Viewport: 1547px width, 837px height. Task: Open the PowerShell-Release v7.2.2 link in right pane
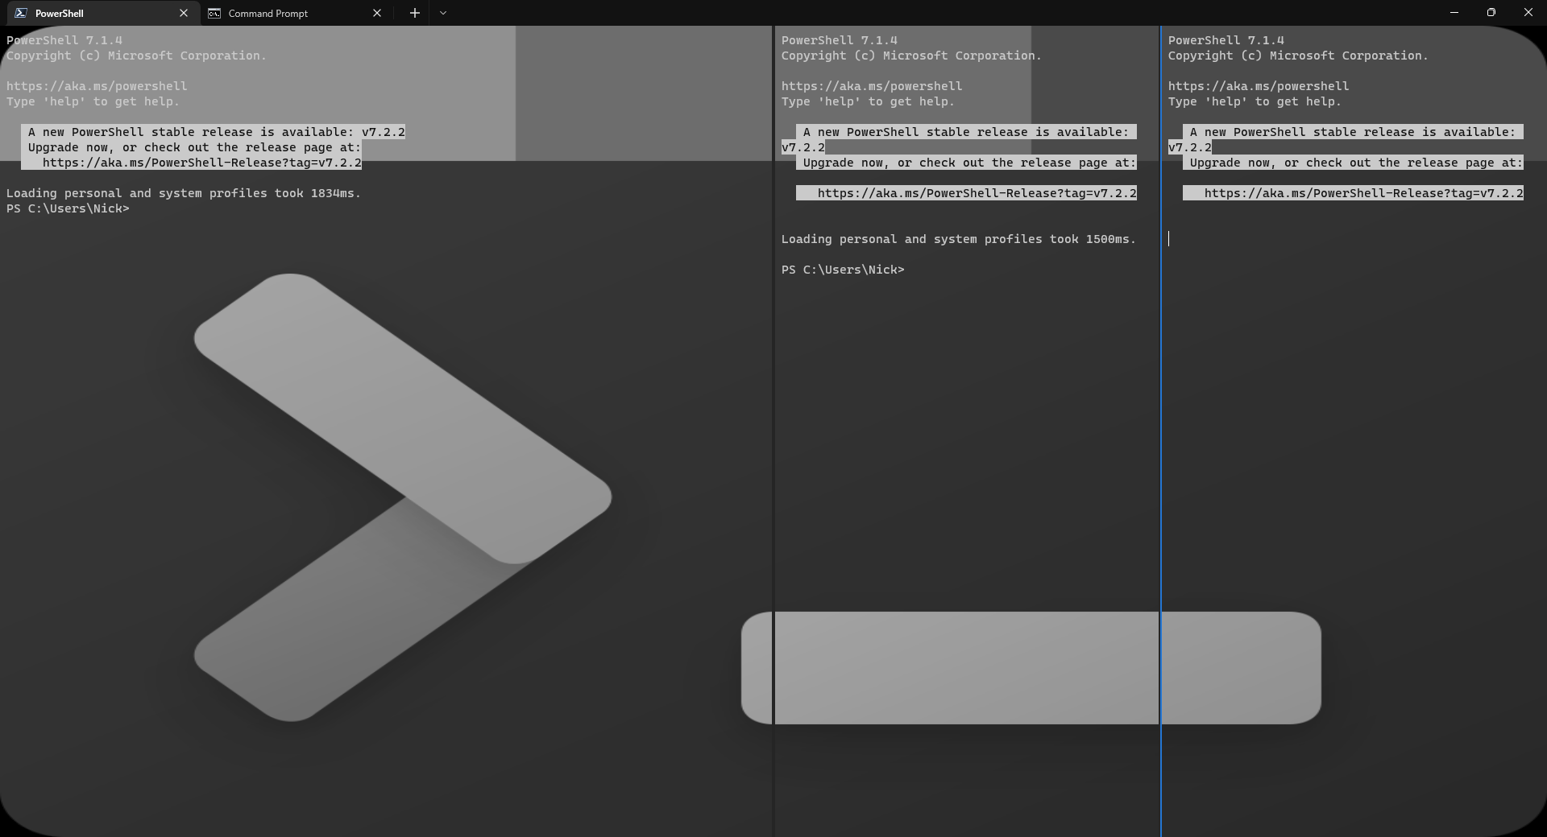coord(1364,193)
